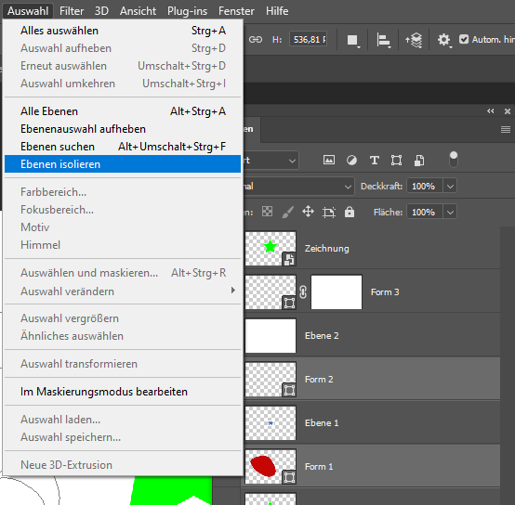The image size is (515, 505).
Task: Edit the H height input field
Action: click(308, 40)
